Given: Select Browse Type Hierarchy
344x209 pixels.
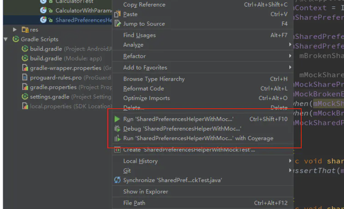Looking at the screenshot, I should (x=203, y=79).
